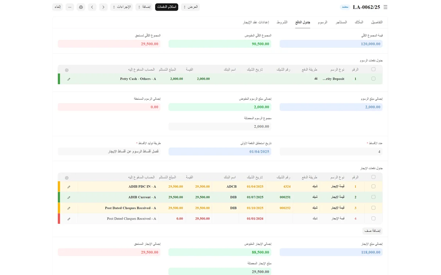
Task: Click the تاريخ استحقاق الدفعة الأولى date field
Action: click(x=220, y=151)
